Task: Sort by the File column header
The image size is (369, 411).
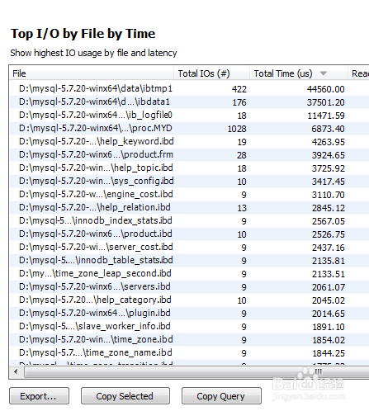Action: 92,73
